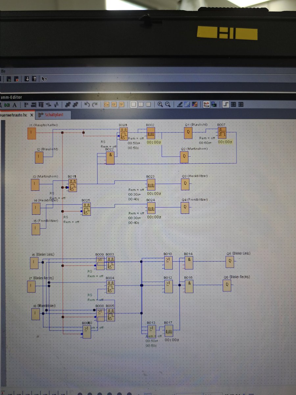Select the text tool 'A' icon

point(14,105)
